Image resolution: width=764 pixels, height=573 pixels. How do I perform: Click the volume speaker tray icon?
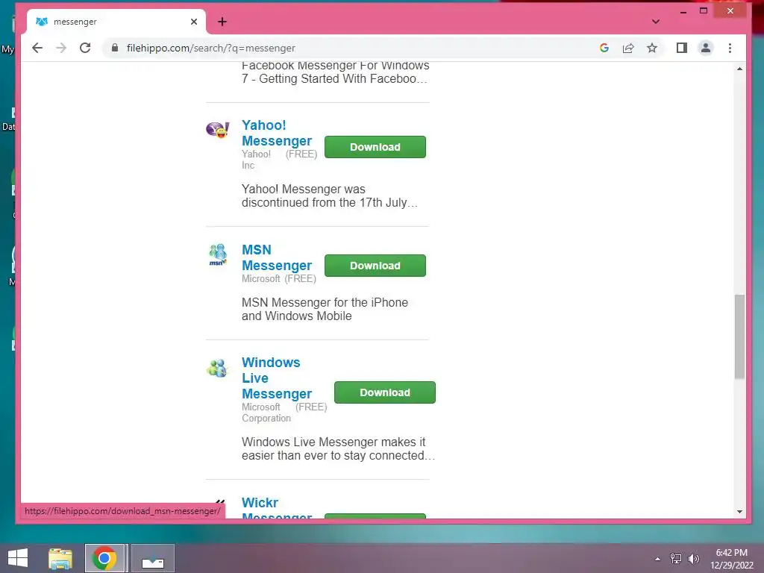tap(694, 559)
